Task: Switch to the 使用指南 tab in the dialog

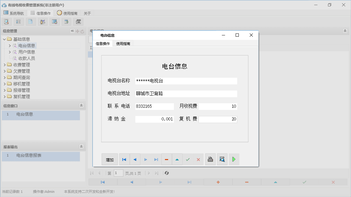Action: 123,44
